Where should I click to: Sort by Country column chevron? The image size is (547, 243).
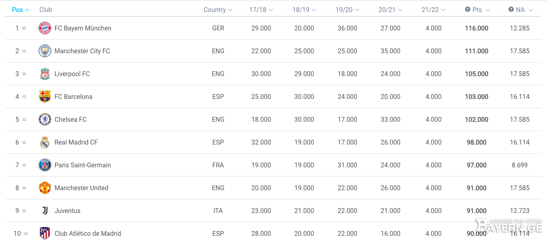[230, 10]
